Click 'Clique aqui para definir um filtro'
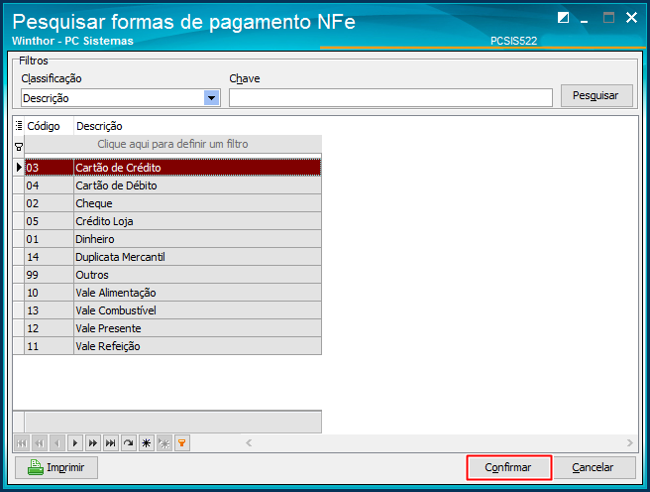The height and width of the screenshot is (492, 650). pos(172,144)
